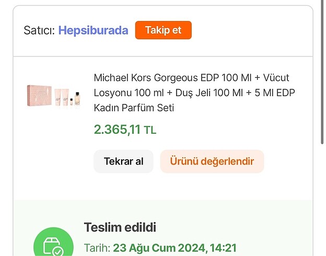Open the Hepsiburada seller link
Viewport: 326px width, 256px height.
pos(93,30)
